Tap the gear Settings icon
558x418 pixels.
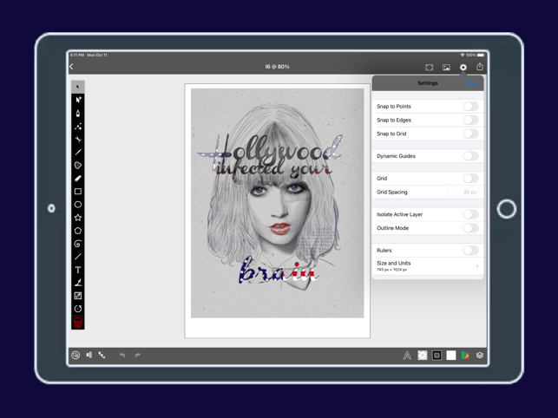click(463, 68)
